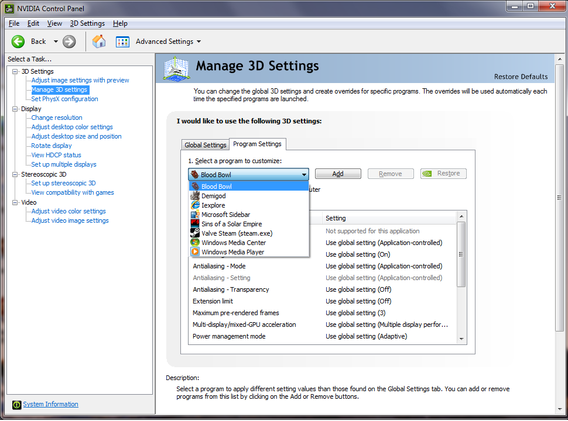This screenshot has width=568, height=421.
Task: Open the Back button history dropdown arrow
Action: point(56,42)
